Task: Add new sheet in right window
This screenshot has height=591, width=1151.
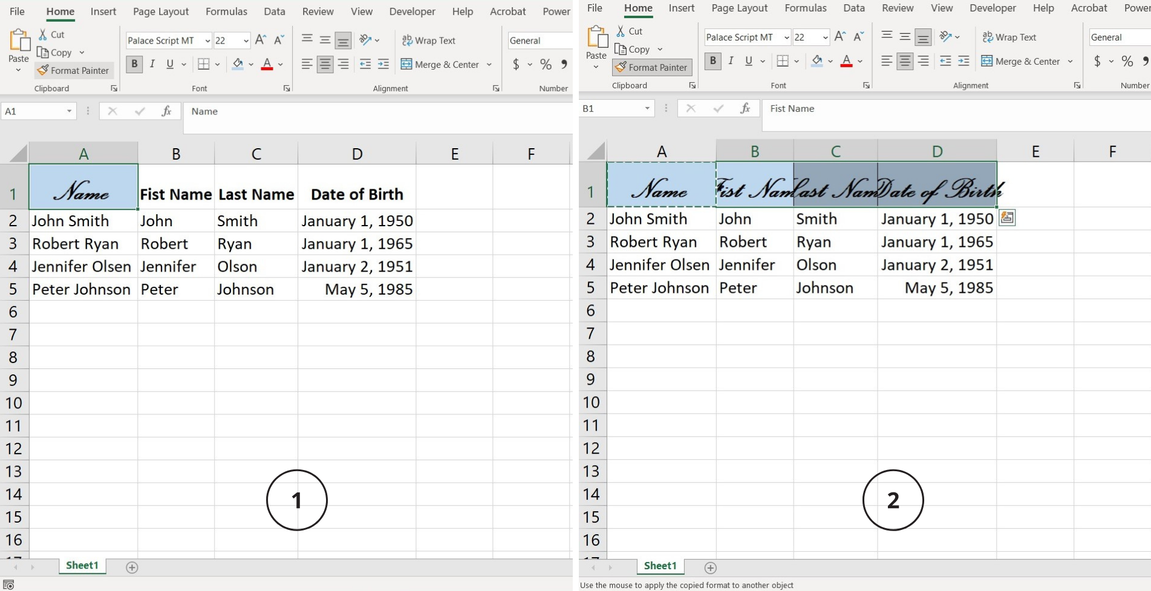Action: [711, 567]
